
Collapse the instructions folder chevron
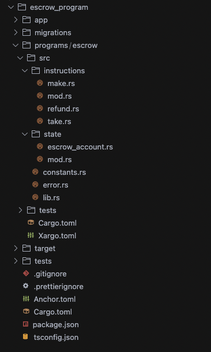25,71
